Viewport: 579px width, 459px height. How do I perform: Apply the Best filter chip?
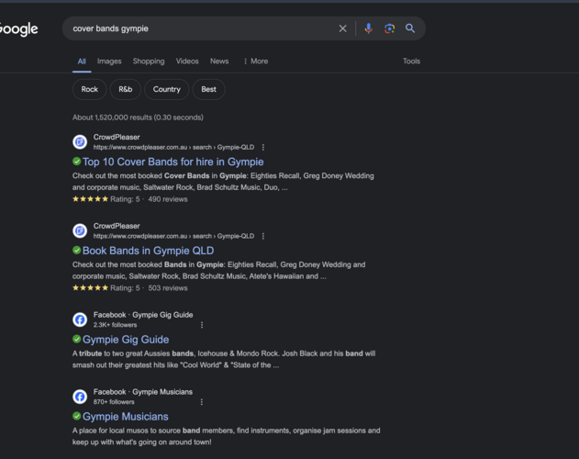tap(209, 89)
